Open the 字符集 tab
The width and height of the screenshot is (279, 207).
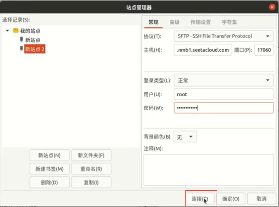[229, 22]
